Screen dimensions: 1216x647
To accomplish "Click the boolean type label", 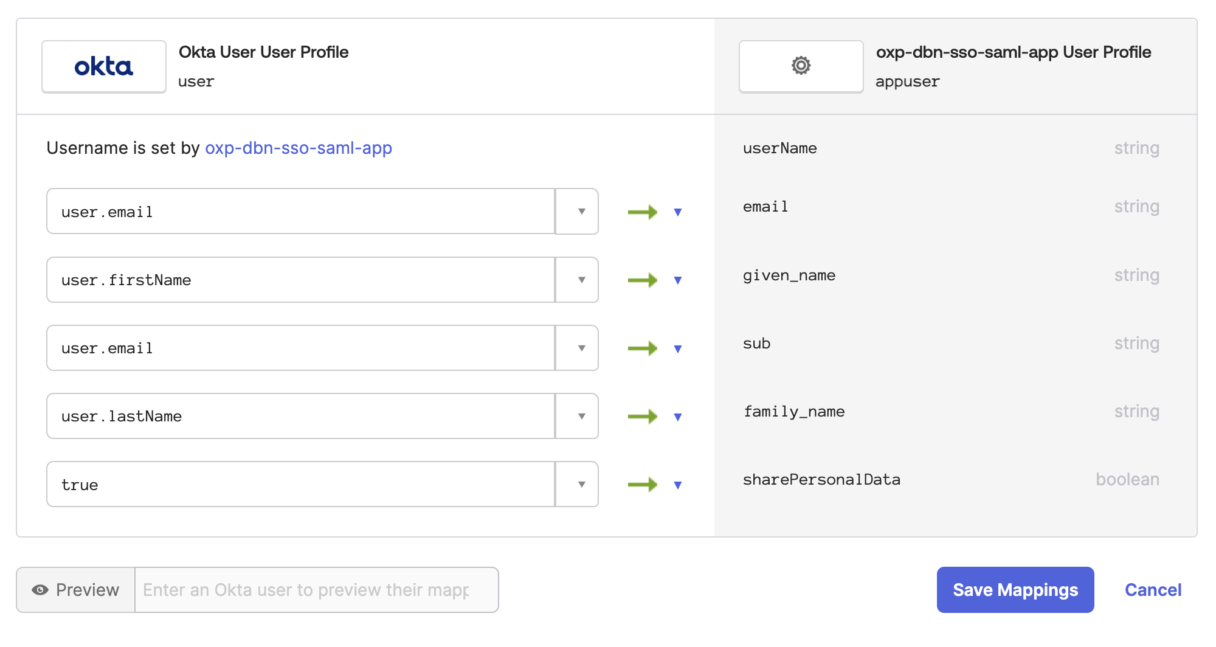I will pyautogui.click(x=1127, y=479).
